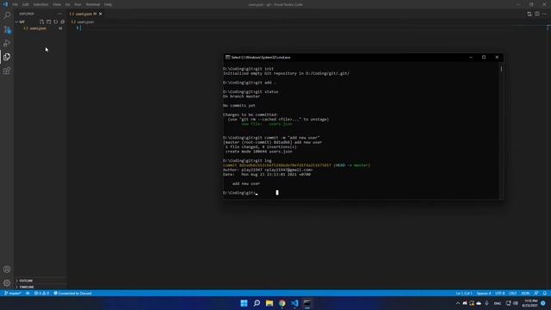Viewport: 551px width, 310px height.
Task: Open Google Chrome from taskbar
Action: coord(282,303)
